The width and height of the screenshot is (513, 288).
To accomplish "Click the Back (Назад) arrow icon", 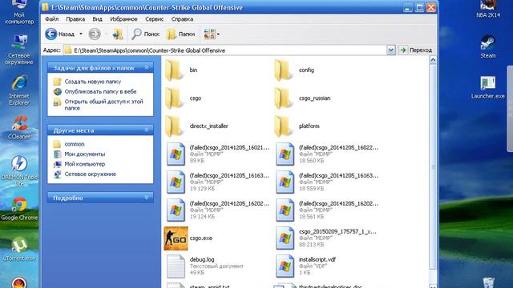I will click(x=51, y=34).
